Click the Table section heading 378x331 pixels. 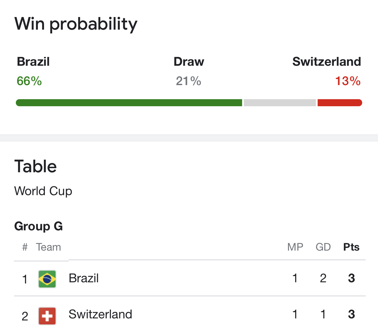[35, 166]
